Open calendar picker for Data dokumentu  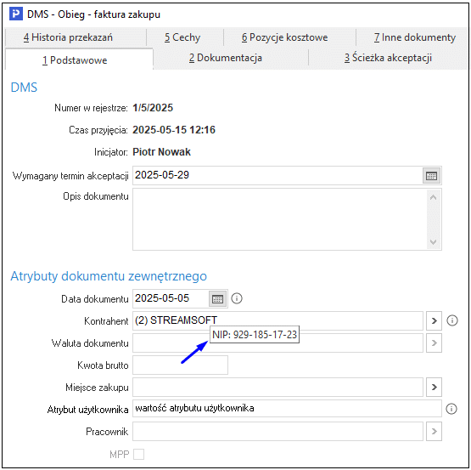pyautogui.click(x=217, y=299)
